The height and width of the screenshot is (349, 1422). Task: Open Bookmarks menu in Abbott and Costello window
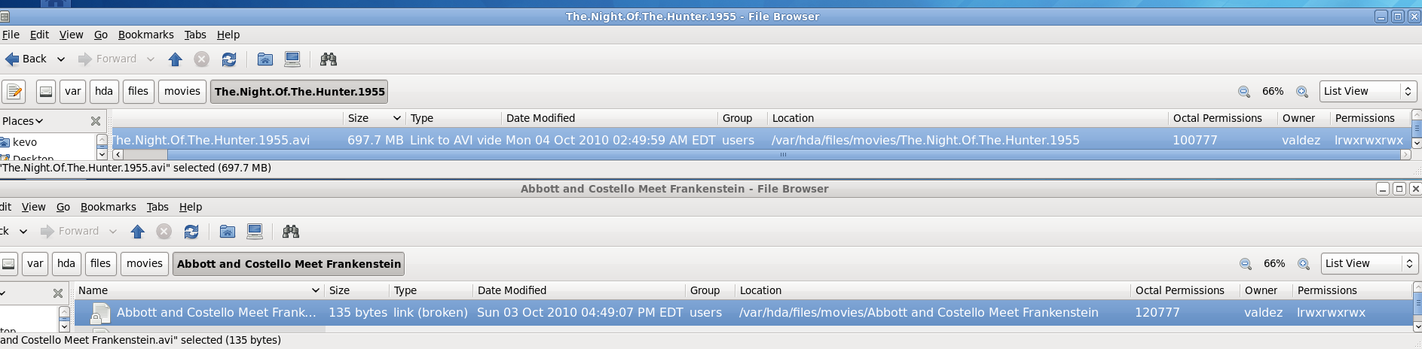(109, 207)
